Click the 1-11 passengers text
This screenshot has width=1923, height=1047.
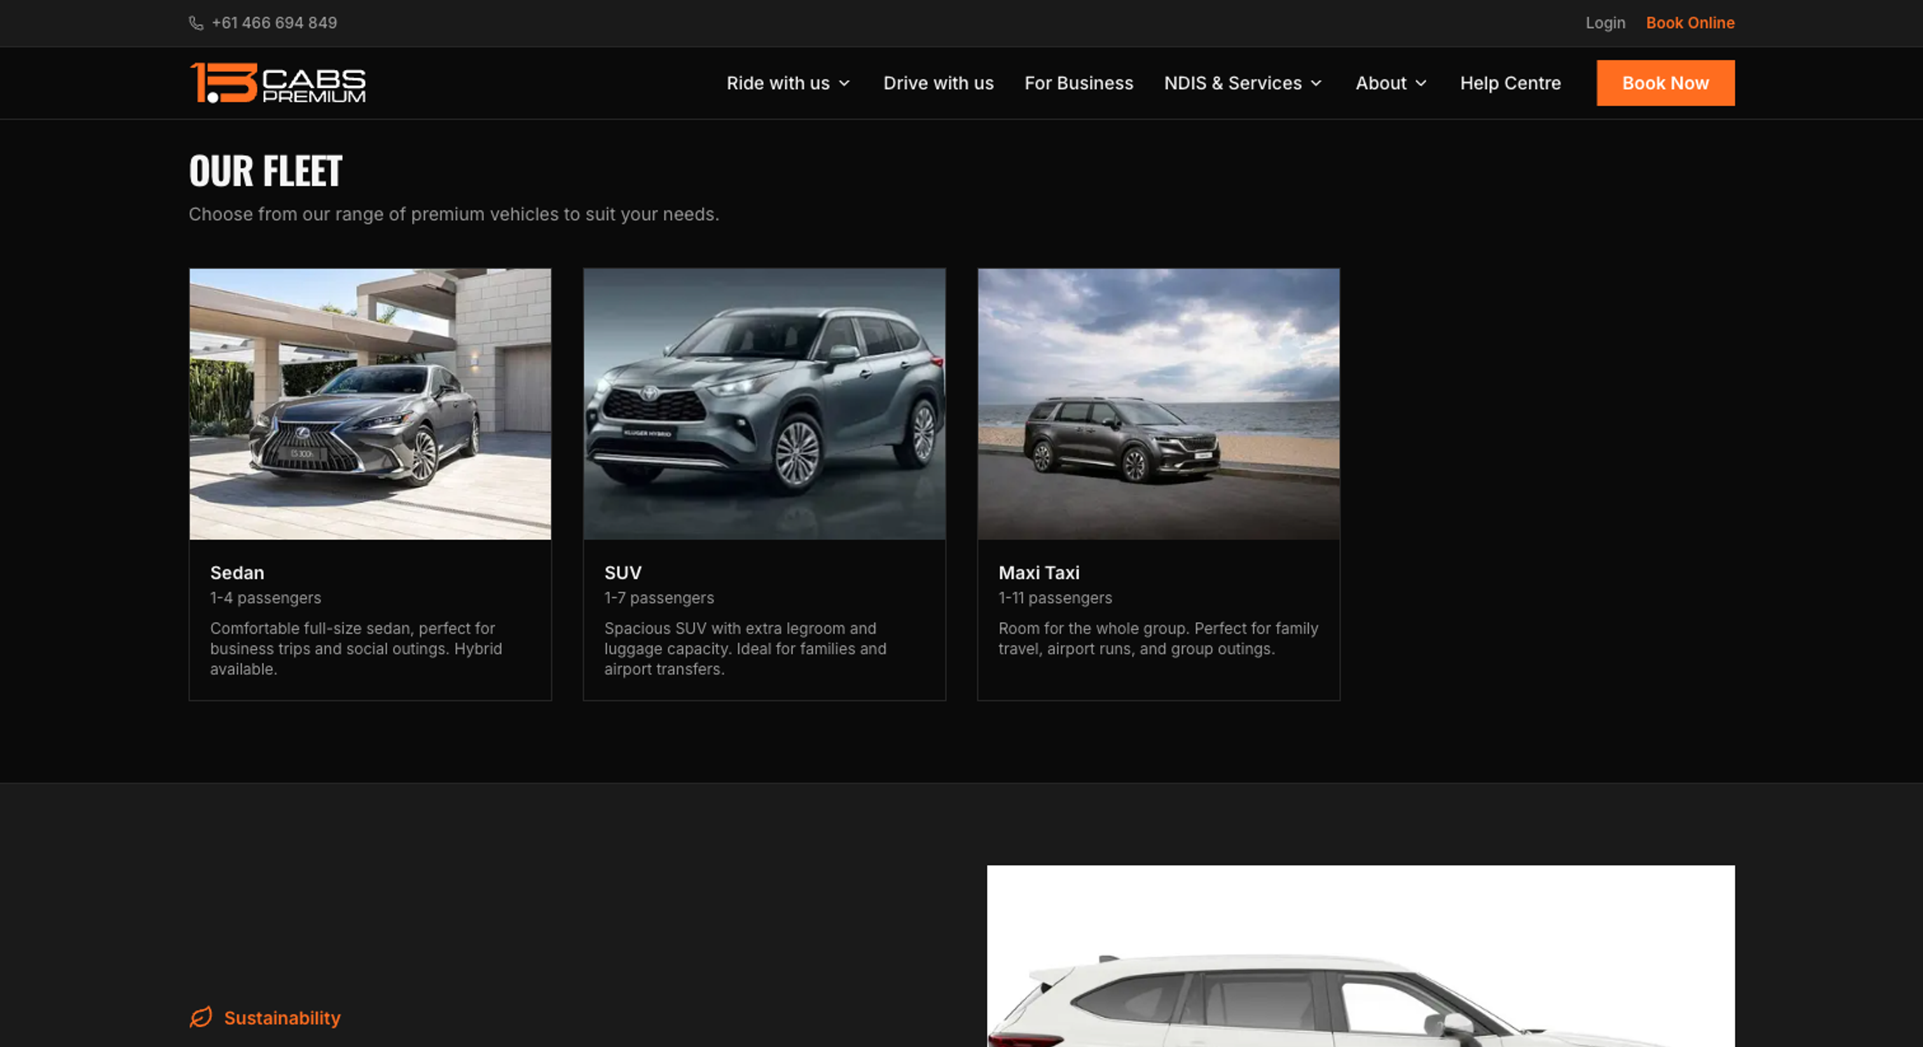(x=1055, y=597)
